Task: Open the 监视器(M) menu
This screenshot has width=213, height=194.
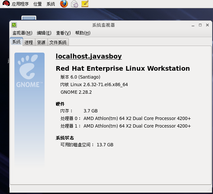Action: tap(23, 33)
